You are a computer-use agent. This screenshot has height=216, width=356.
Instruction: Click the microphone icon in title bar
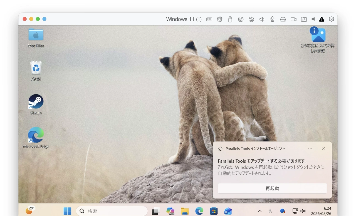tap(272, 19)
